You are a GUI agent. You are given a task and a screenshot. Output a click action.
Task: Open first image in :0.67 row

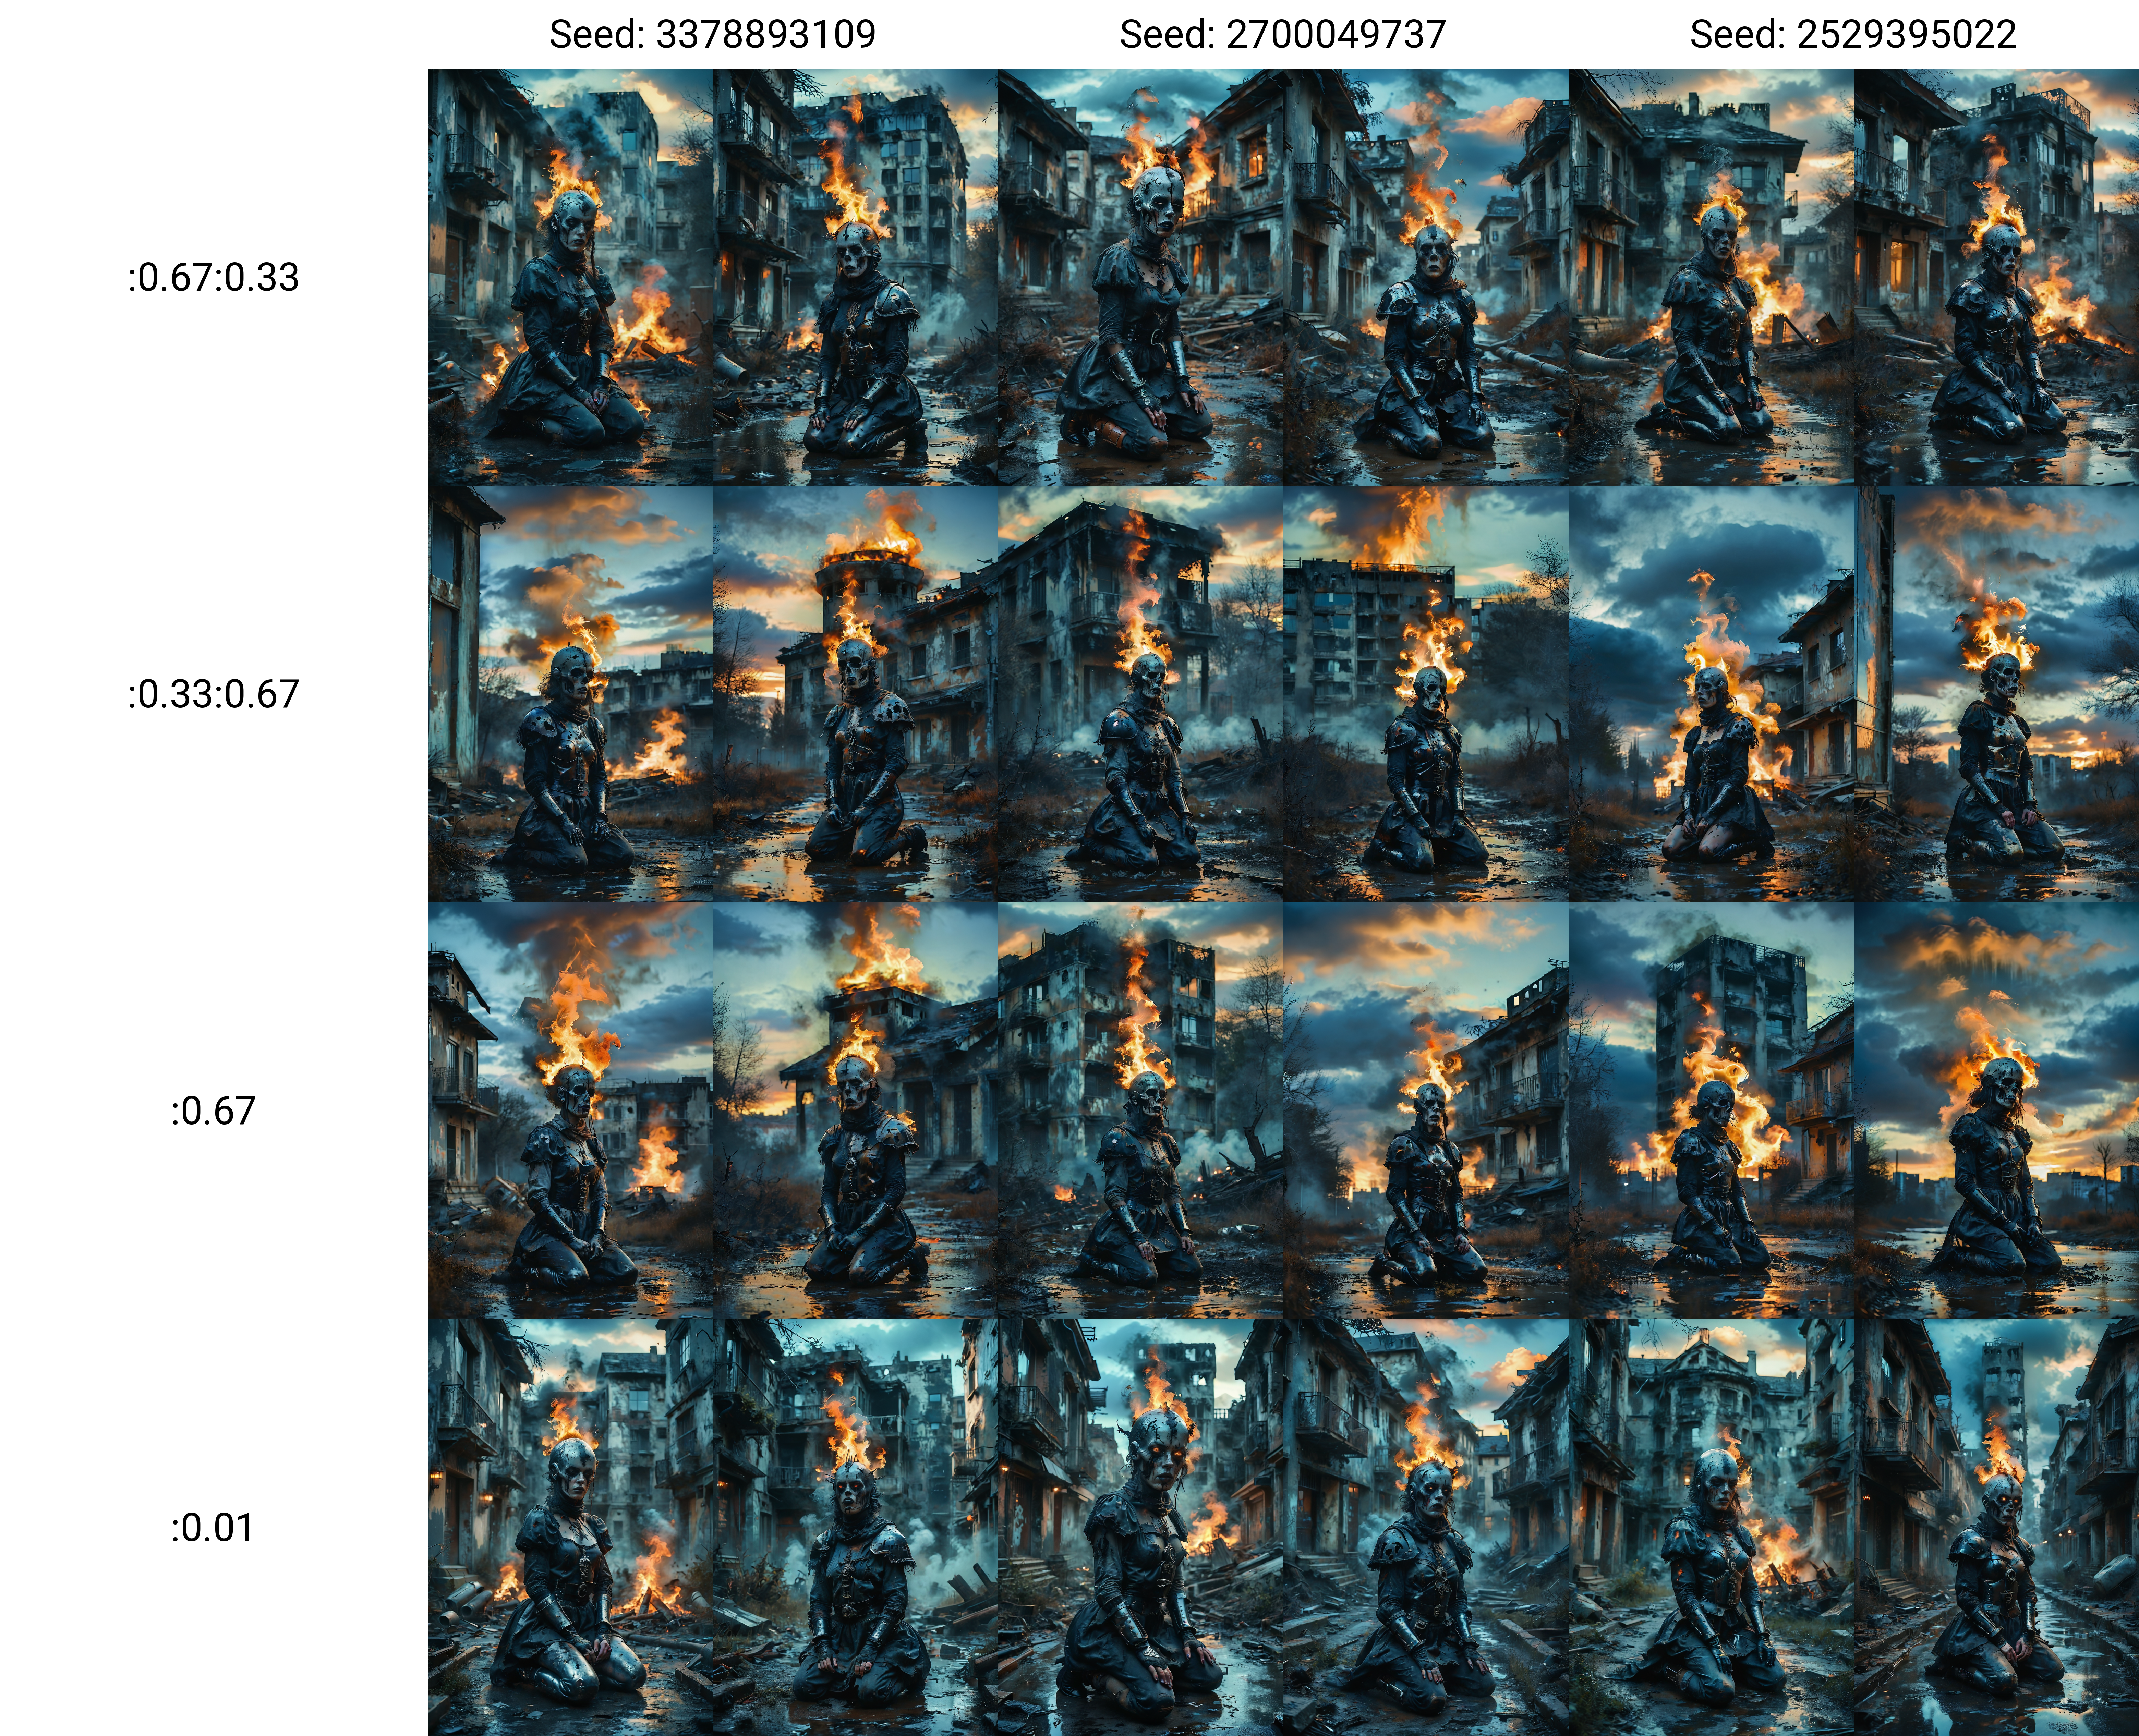coord(570,1110)
